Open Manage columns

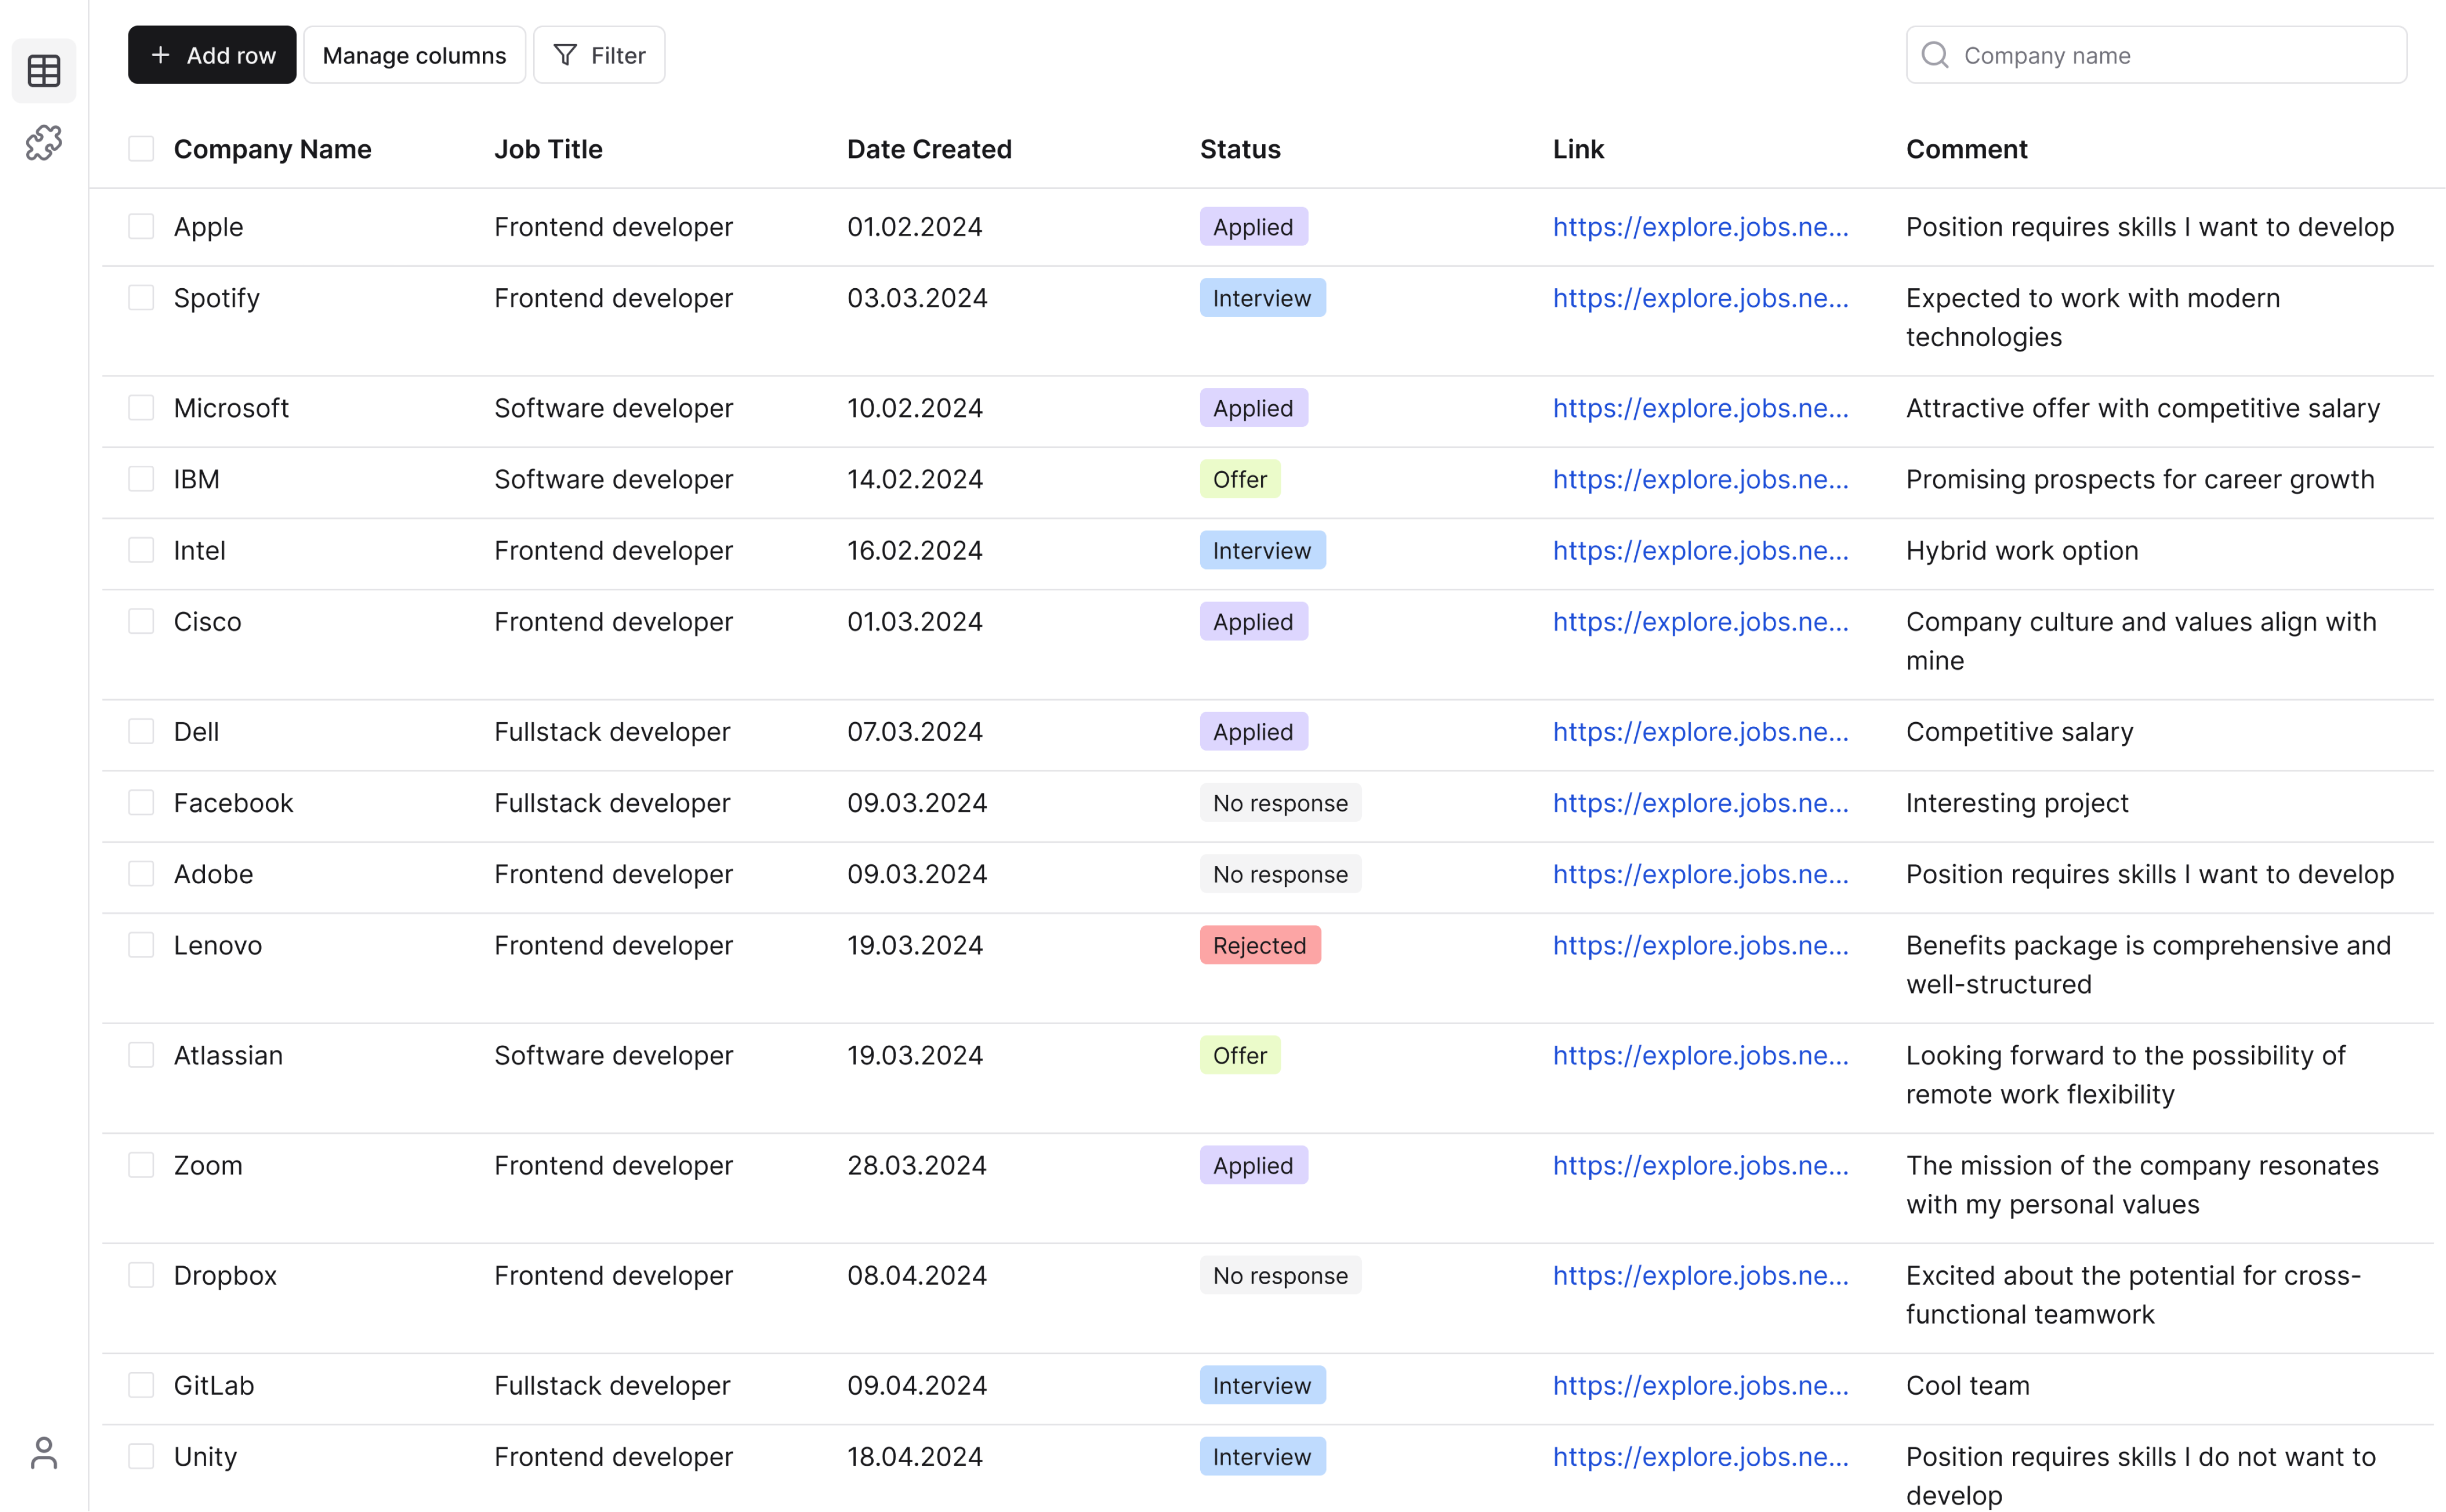coord(414,55)
